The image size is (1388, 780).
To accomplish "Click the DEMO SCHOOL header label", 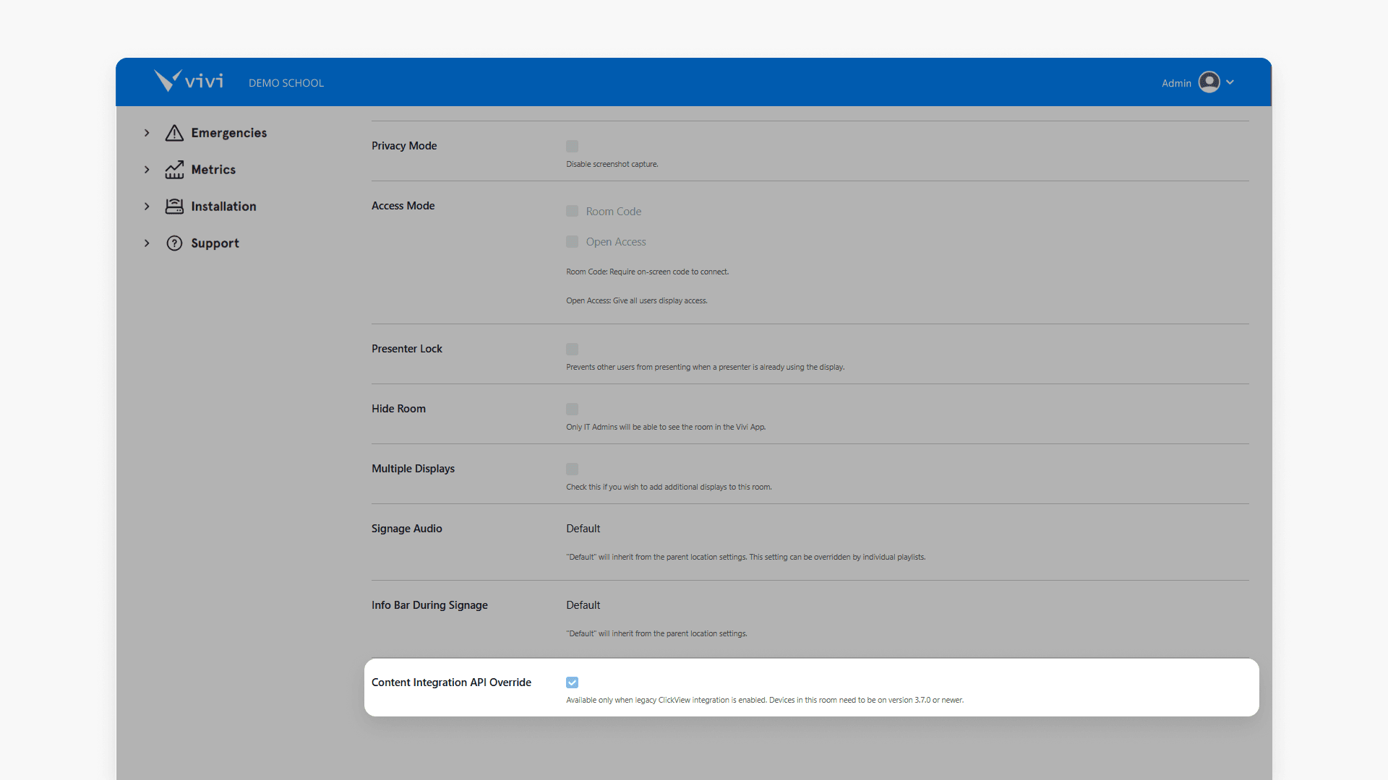I will (286, 82).
